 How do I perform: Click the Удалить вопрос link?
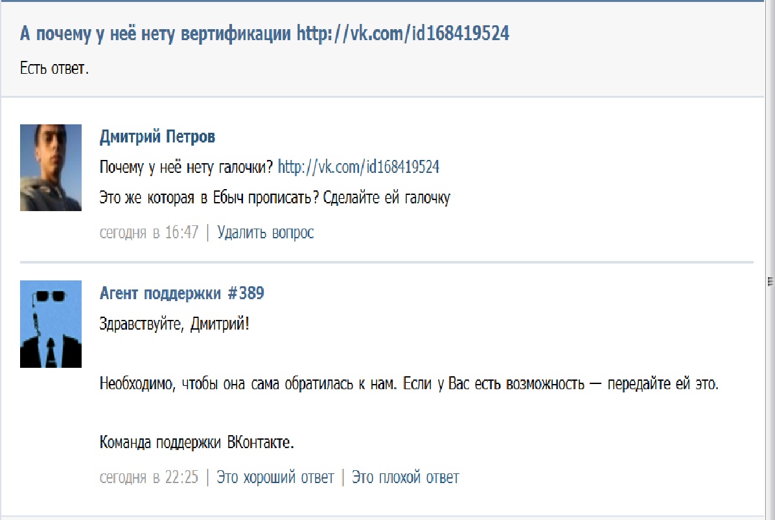click(x=265, y=232)
